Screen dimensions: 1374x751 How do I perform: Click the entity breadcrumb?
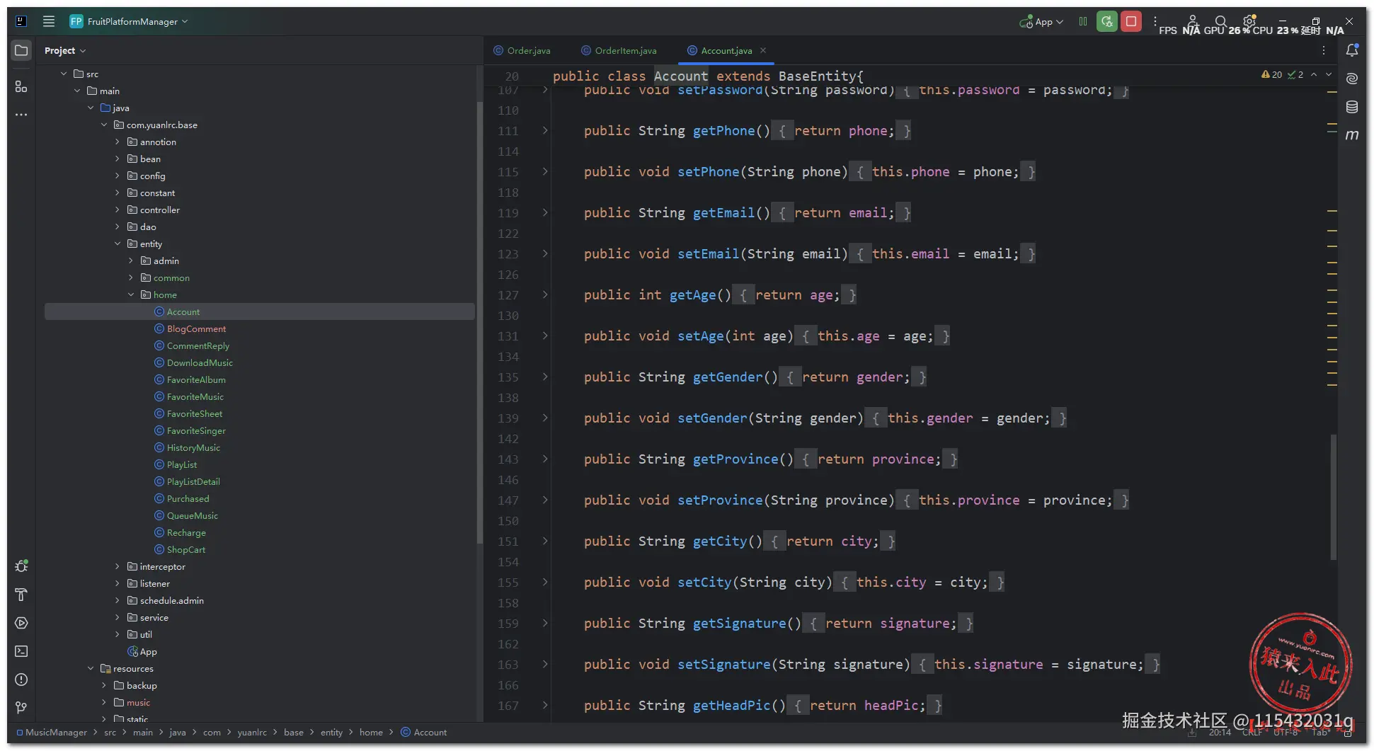[331, 733]
